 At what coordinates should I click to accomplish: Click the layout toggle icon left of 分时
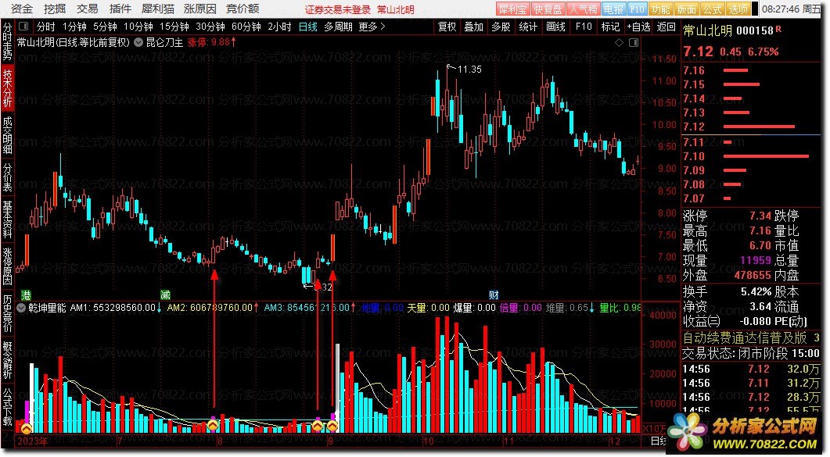point(23,27)
